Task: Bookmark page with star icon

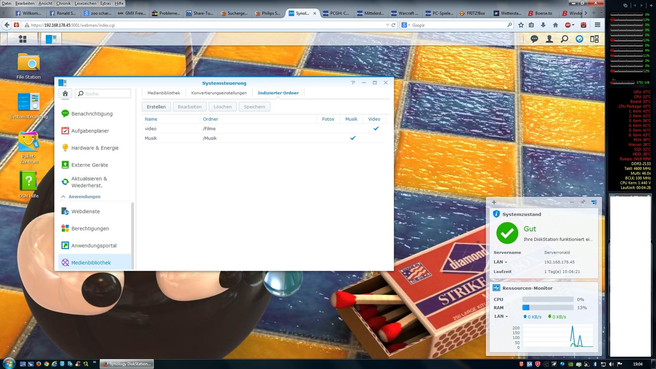Action: click(x=521, y=25)
